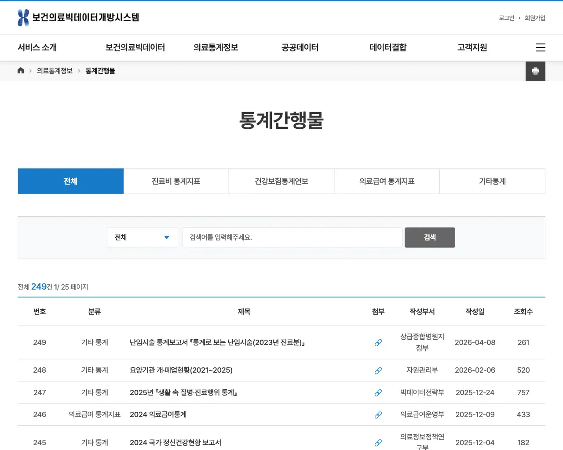Open post 2024 의료급여통계
Screen dimensions: 563x450
(x=158, y=414)
